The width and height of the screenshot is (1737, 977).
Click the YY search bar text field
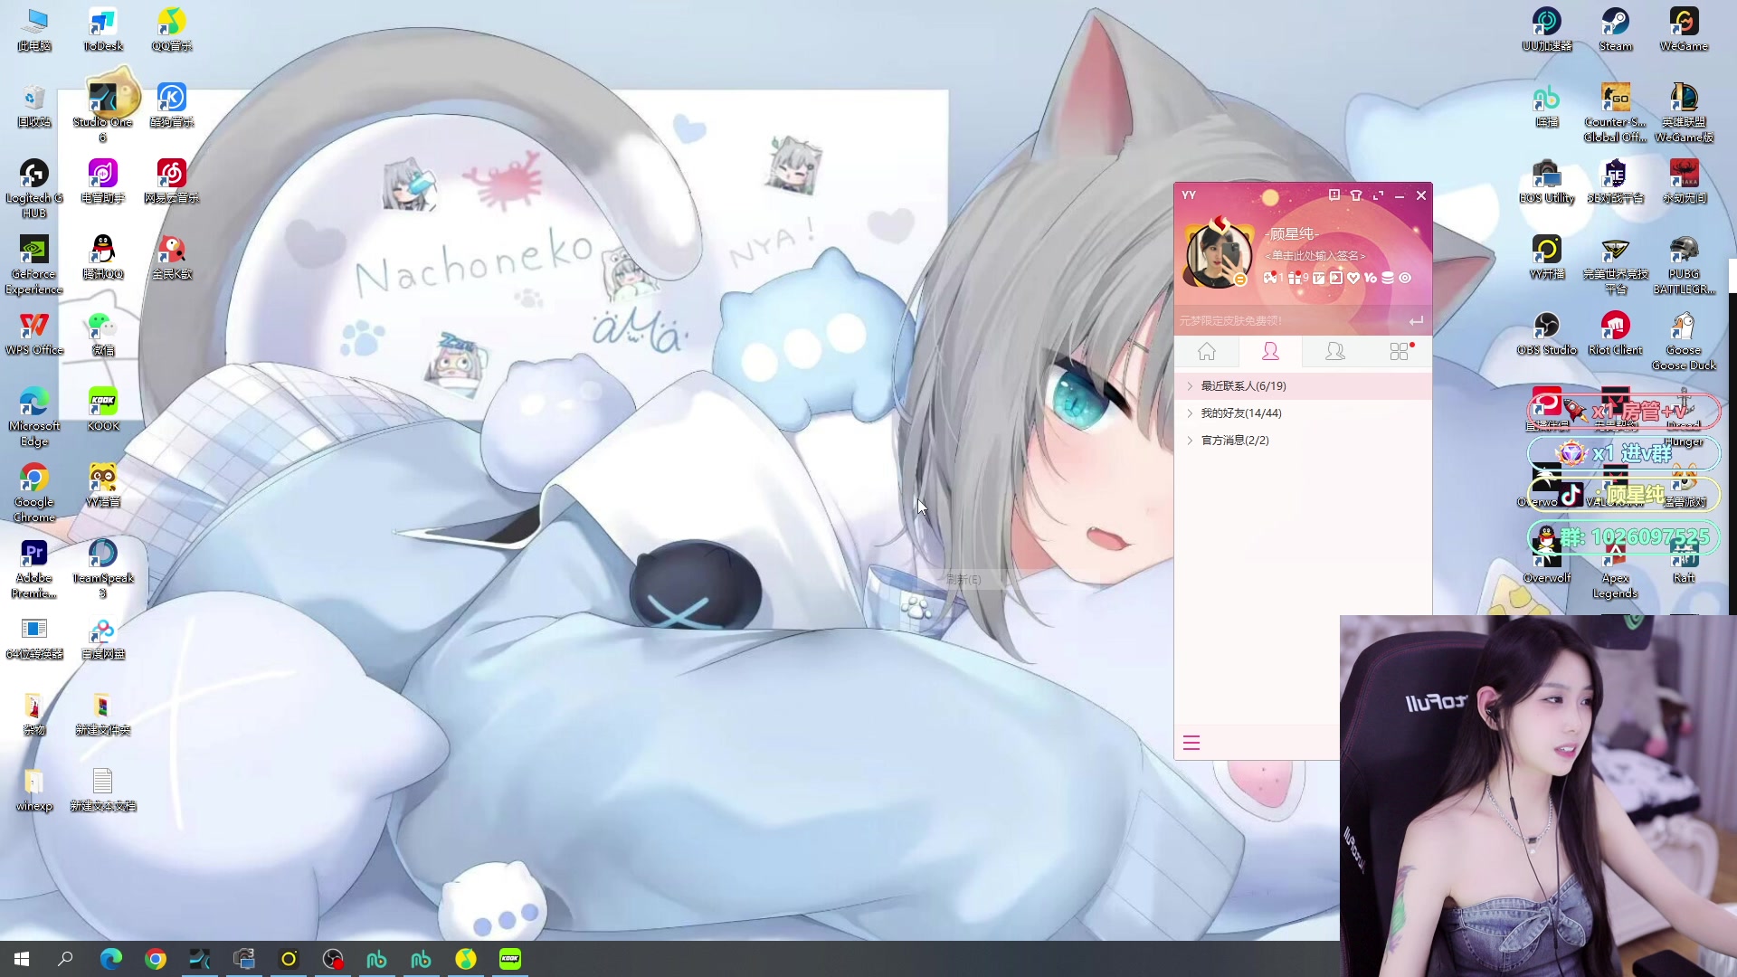point(1289,320)
